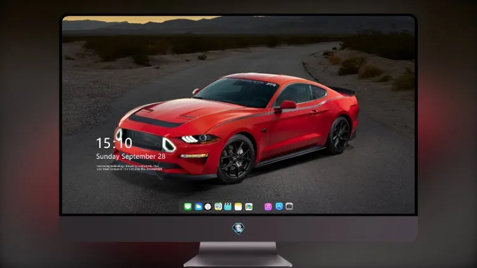Click the monitor stand base
Image resolution: width=477 pixels, height=268 pixels.
[238, 255]
